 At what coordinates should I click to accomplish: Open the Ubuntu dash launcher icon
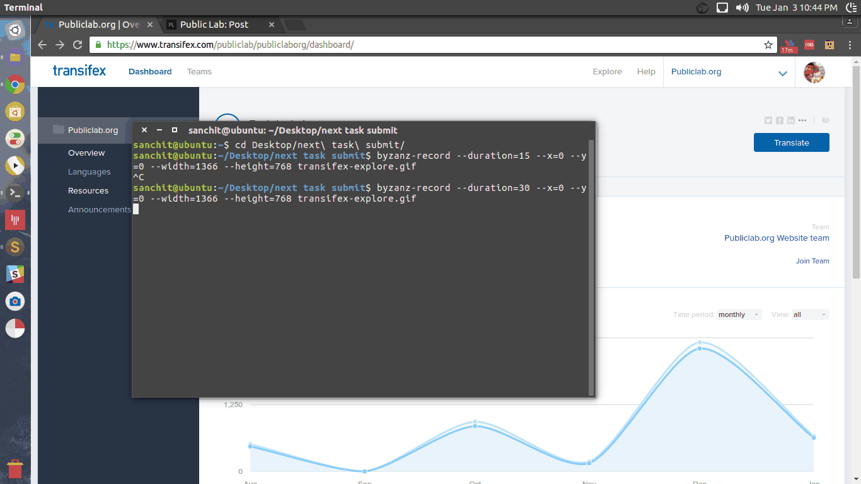[15, 30]
